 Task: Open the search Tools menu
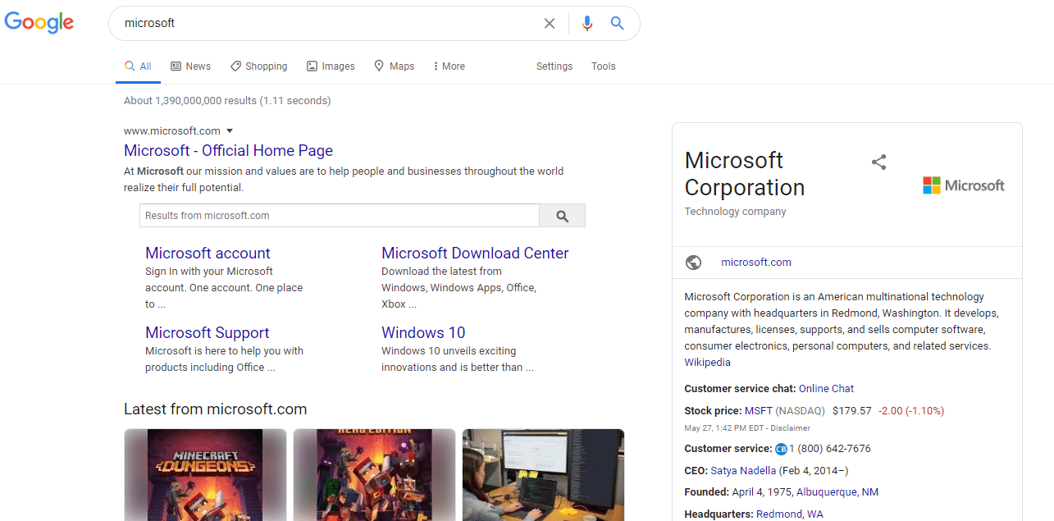603,66
